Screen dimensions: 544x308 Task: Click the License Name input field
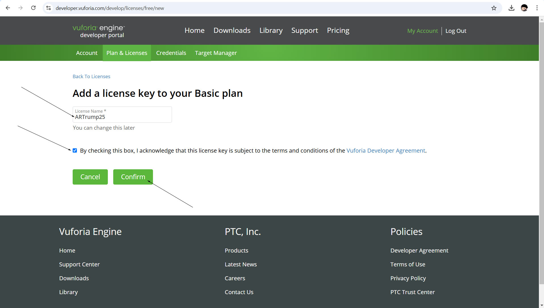[x=122, y=117]
